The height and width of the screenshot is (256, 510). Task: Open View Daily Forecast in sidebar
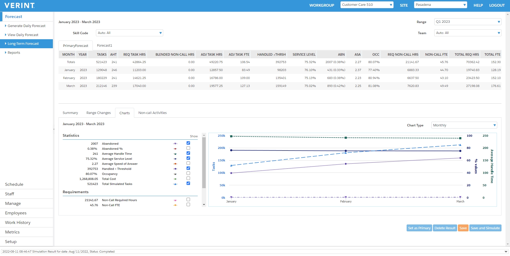coord(23,35)
